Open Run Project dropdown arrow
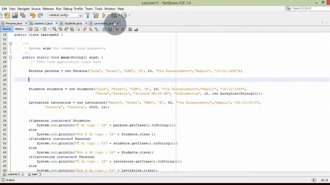The image size is (330, 185). (109, 15)
